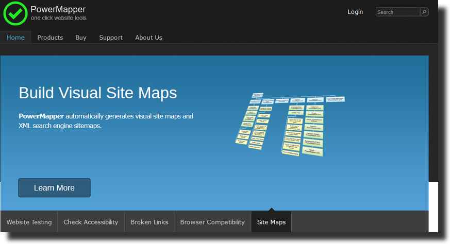Click the PowerMapper title text in header
Viewport: 450px width, 244px height.
(x=58, y=9)
